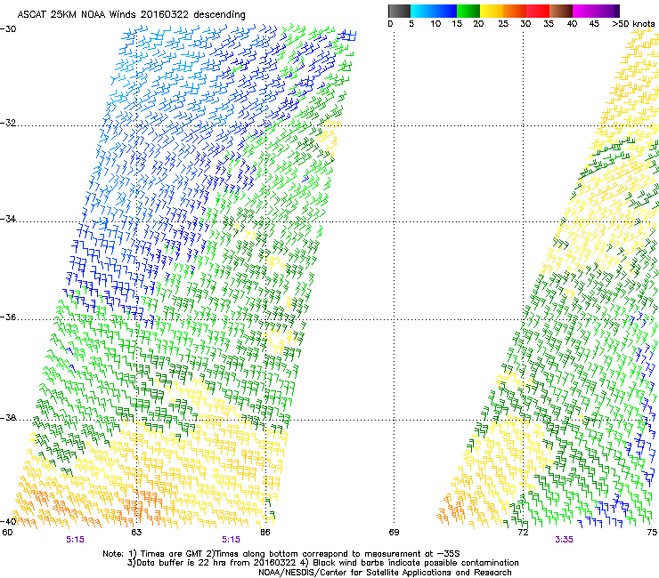Image resolution: width=659 pixels, height=578 pixels.
Task: Click the green 15-20 knots legend segment
Action: coord(468,11)
